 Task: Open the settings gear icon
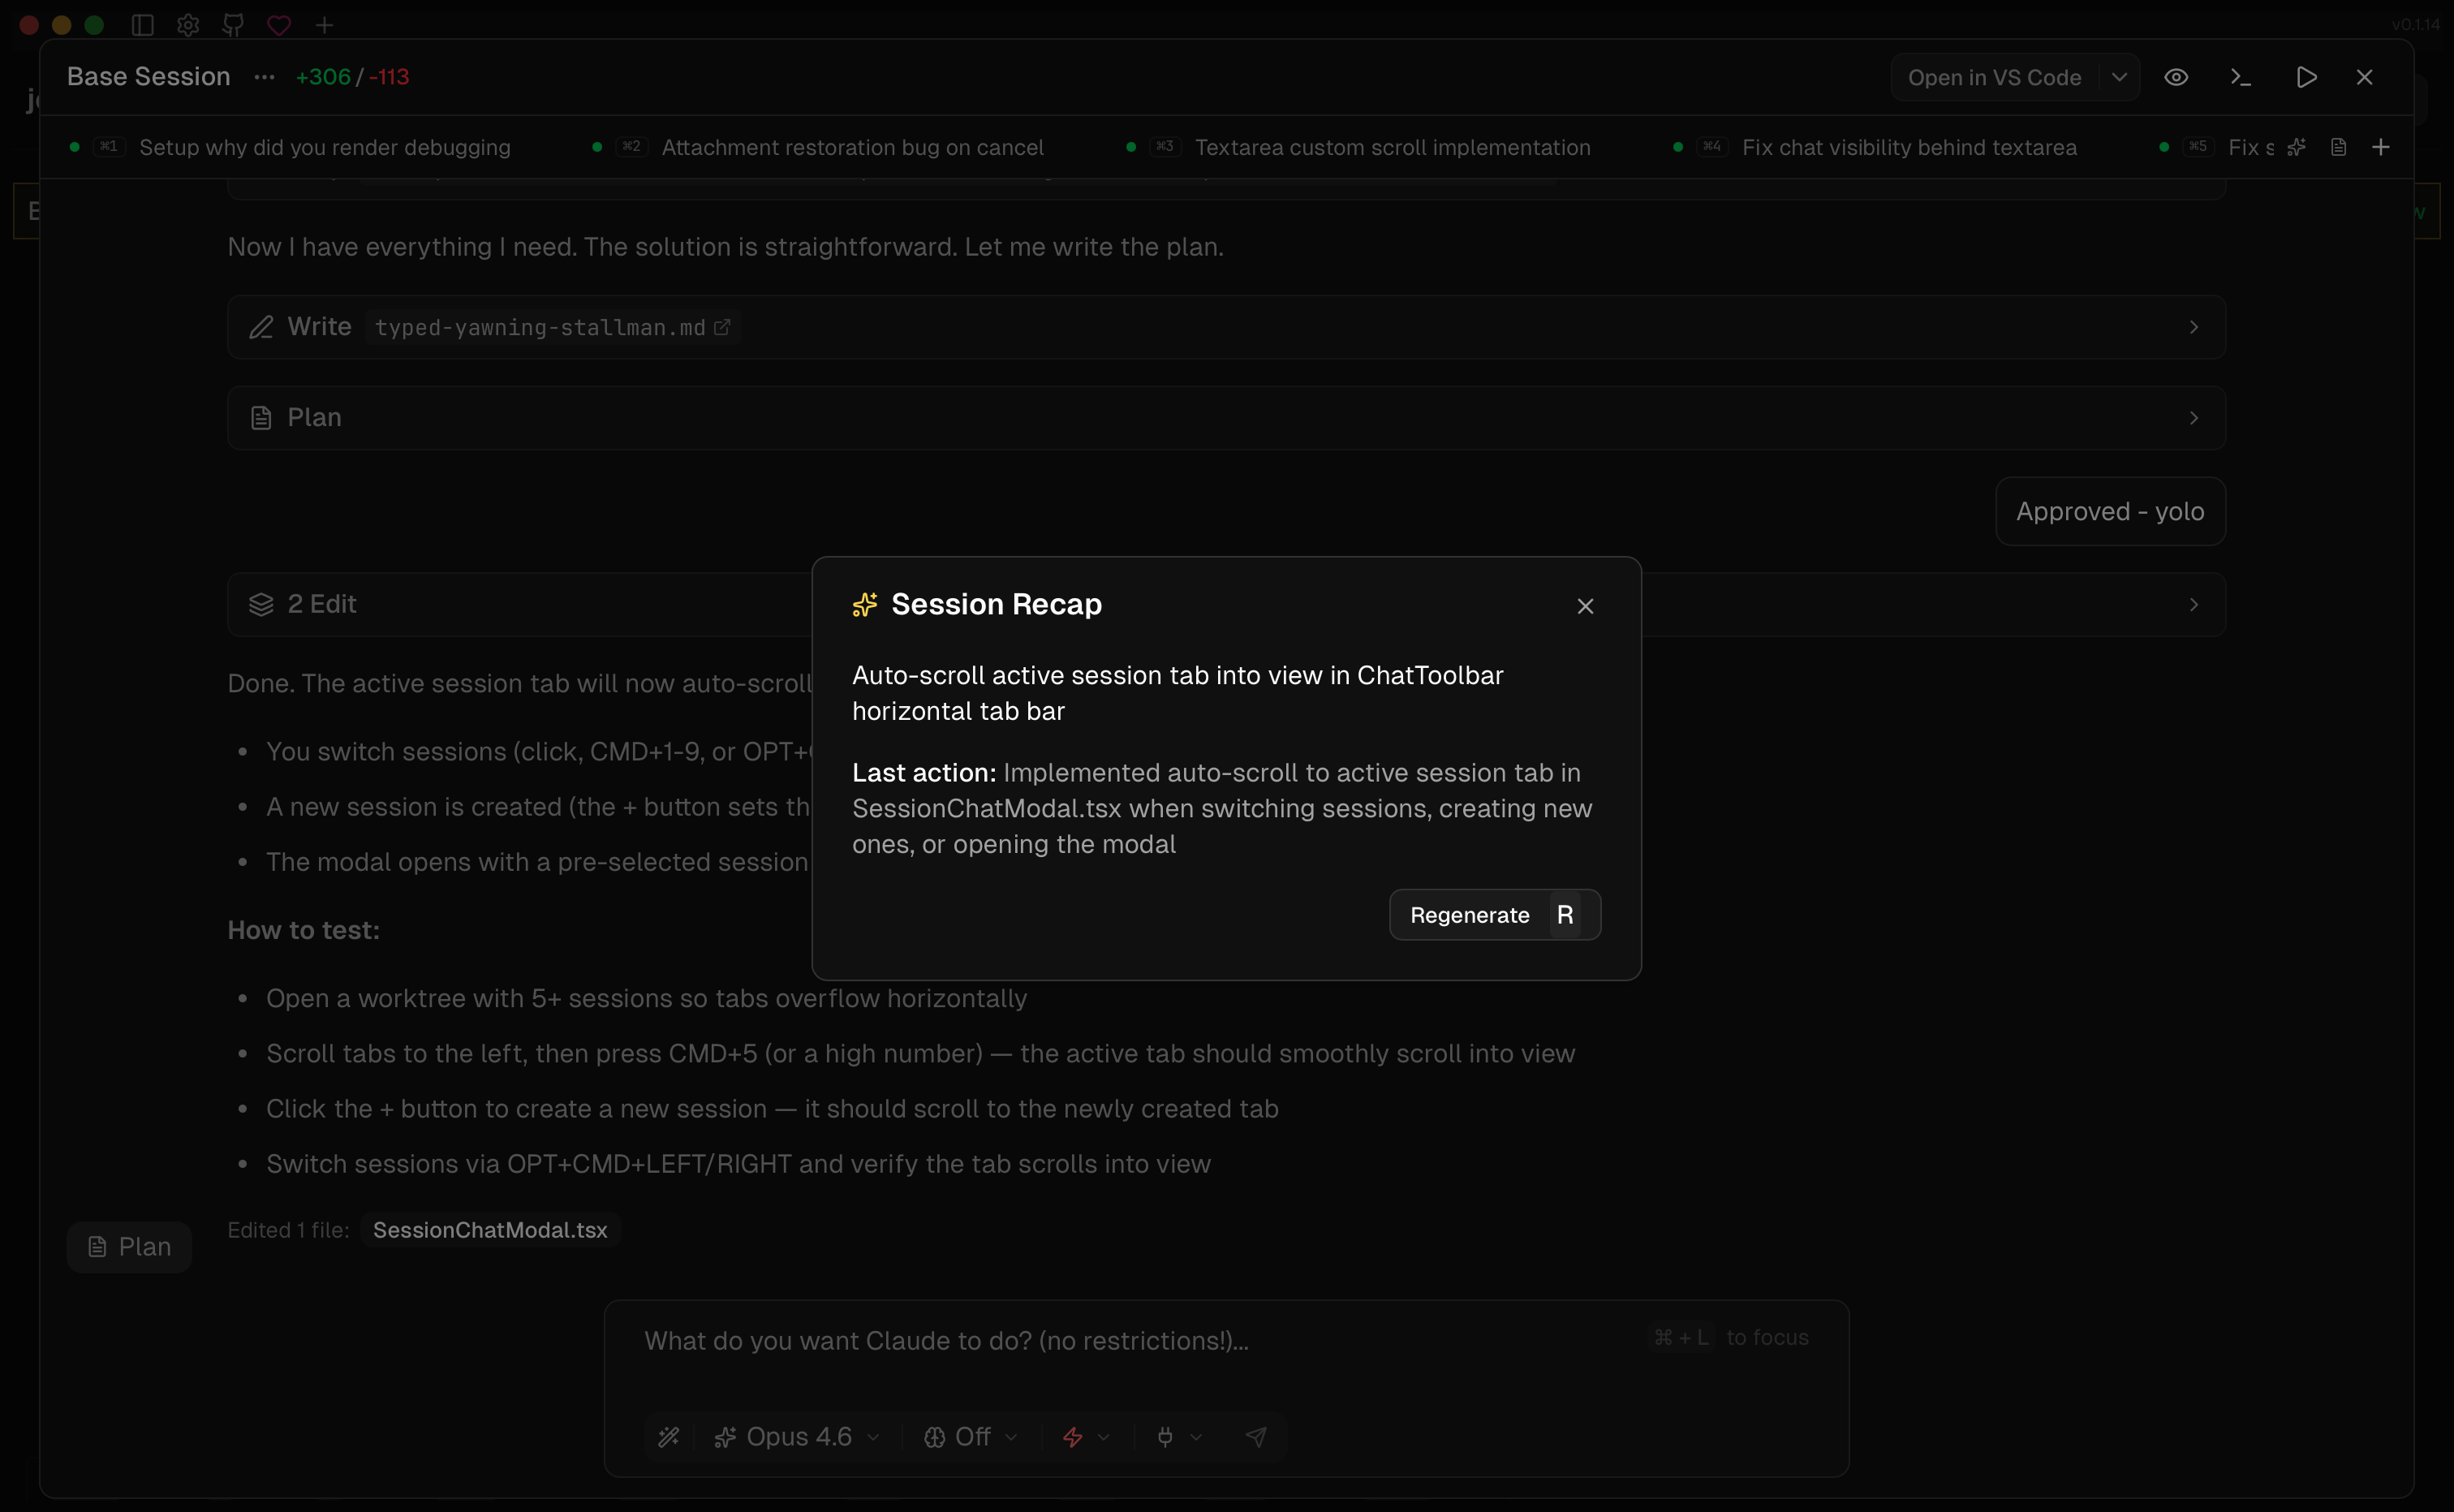188,25
